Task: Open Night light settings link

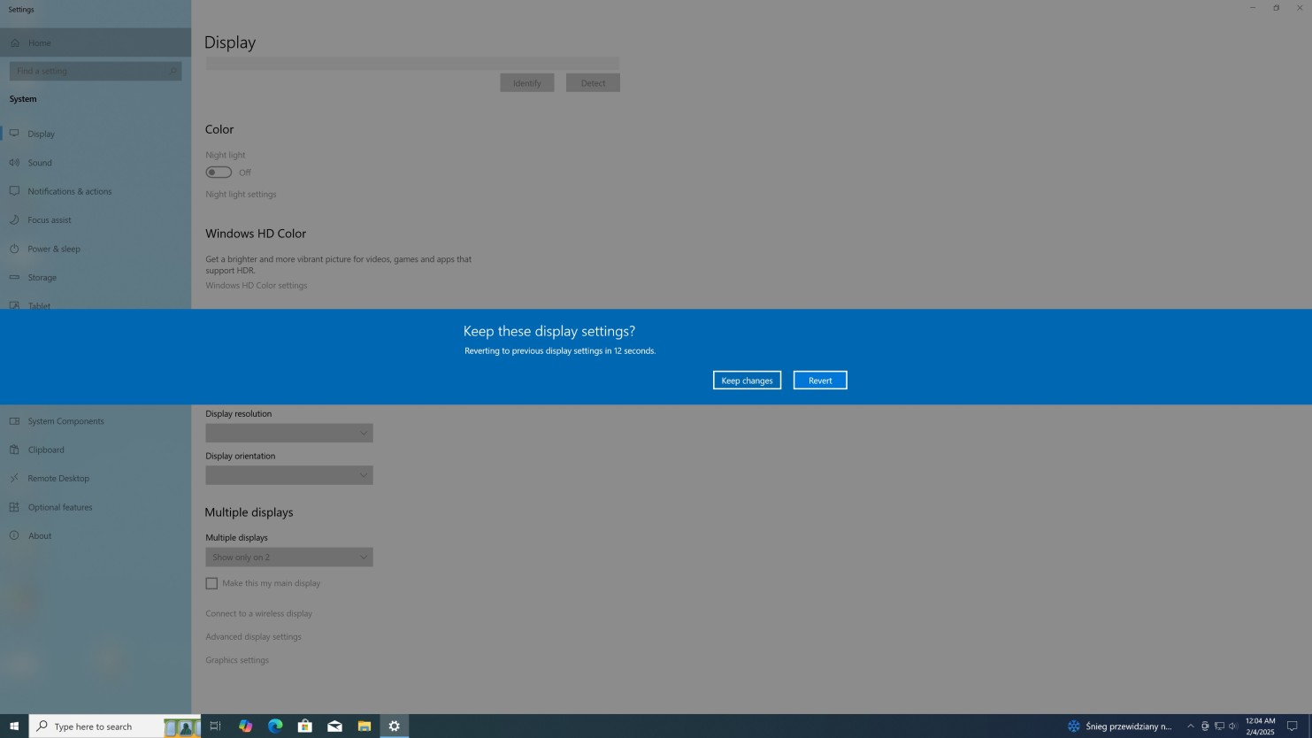Action: (x=241, y=195)
